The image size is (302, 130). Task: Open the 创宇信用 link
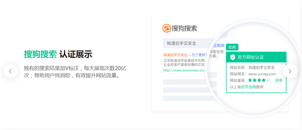(x=248, y=87)
